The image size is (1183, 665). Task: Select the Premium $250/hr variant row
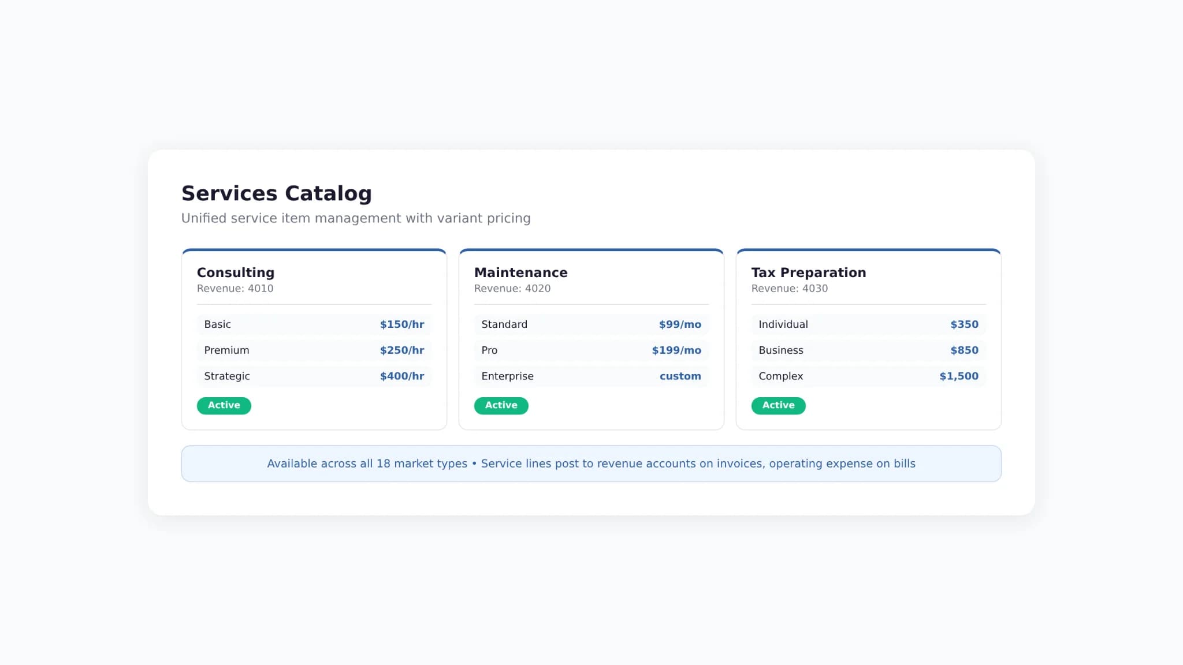click(314, 350)
